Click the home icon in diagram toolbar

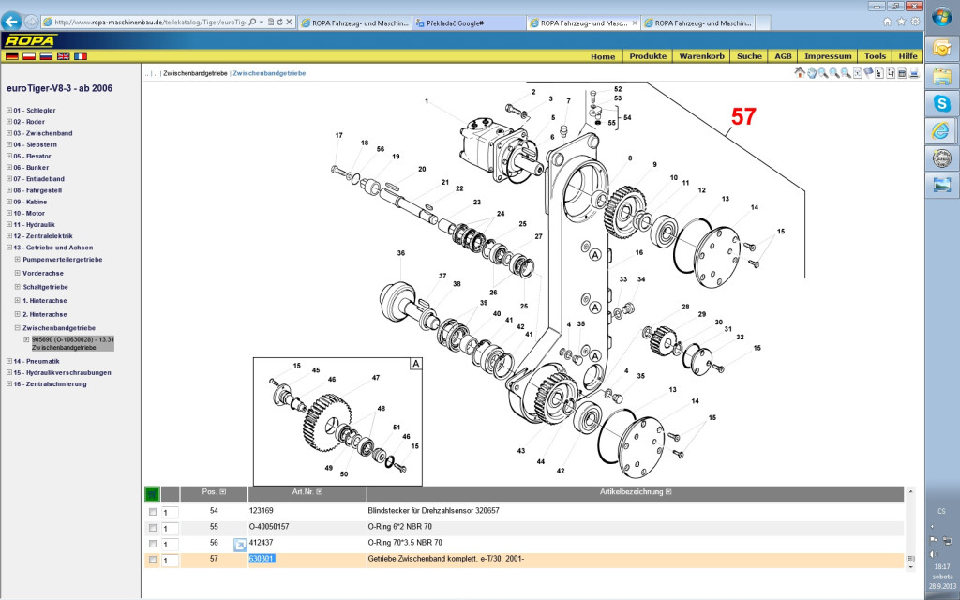(800, 73)
